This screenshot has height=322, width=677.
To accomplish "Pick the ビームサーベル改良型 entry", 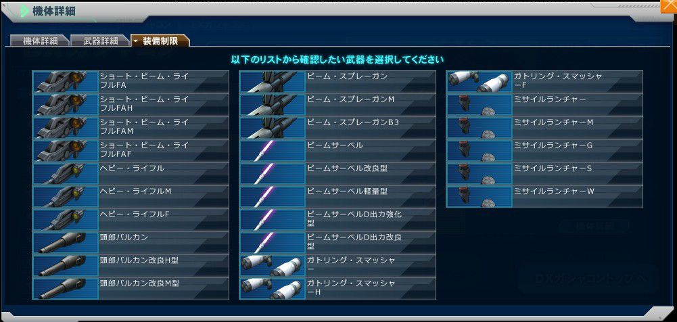I will (x=337, y=174).
